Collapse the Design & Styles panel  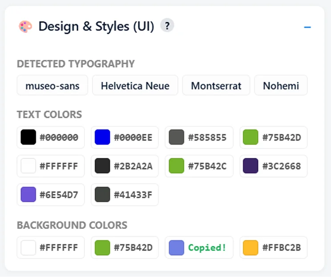(307, 27)
